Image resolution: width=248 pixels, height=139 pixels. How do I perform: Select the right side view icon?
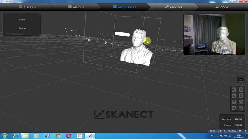pyautogui.click(x=241, y=90)
